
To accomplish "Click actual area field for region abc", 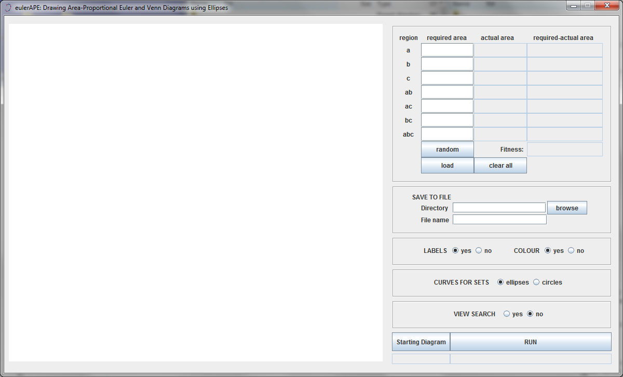I will coord(500,134).
